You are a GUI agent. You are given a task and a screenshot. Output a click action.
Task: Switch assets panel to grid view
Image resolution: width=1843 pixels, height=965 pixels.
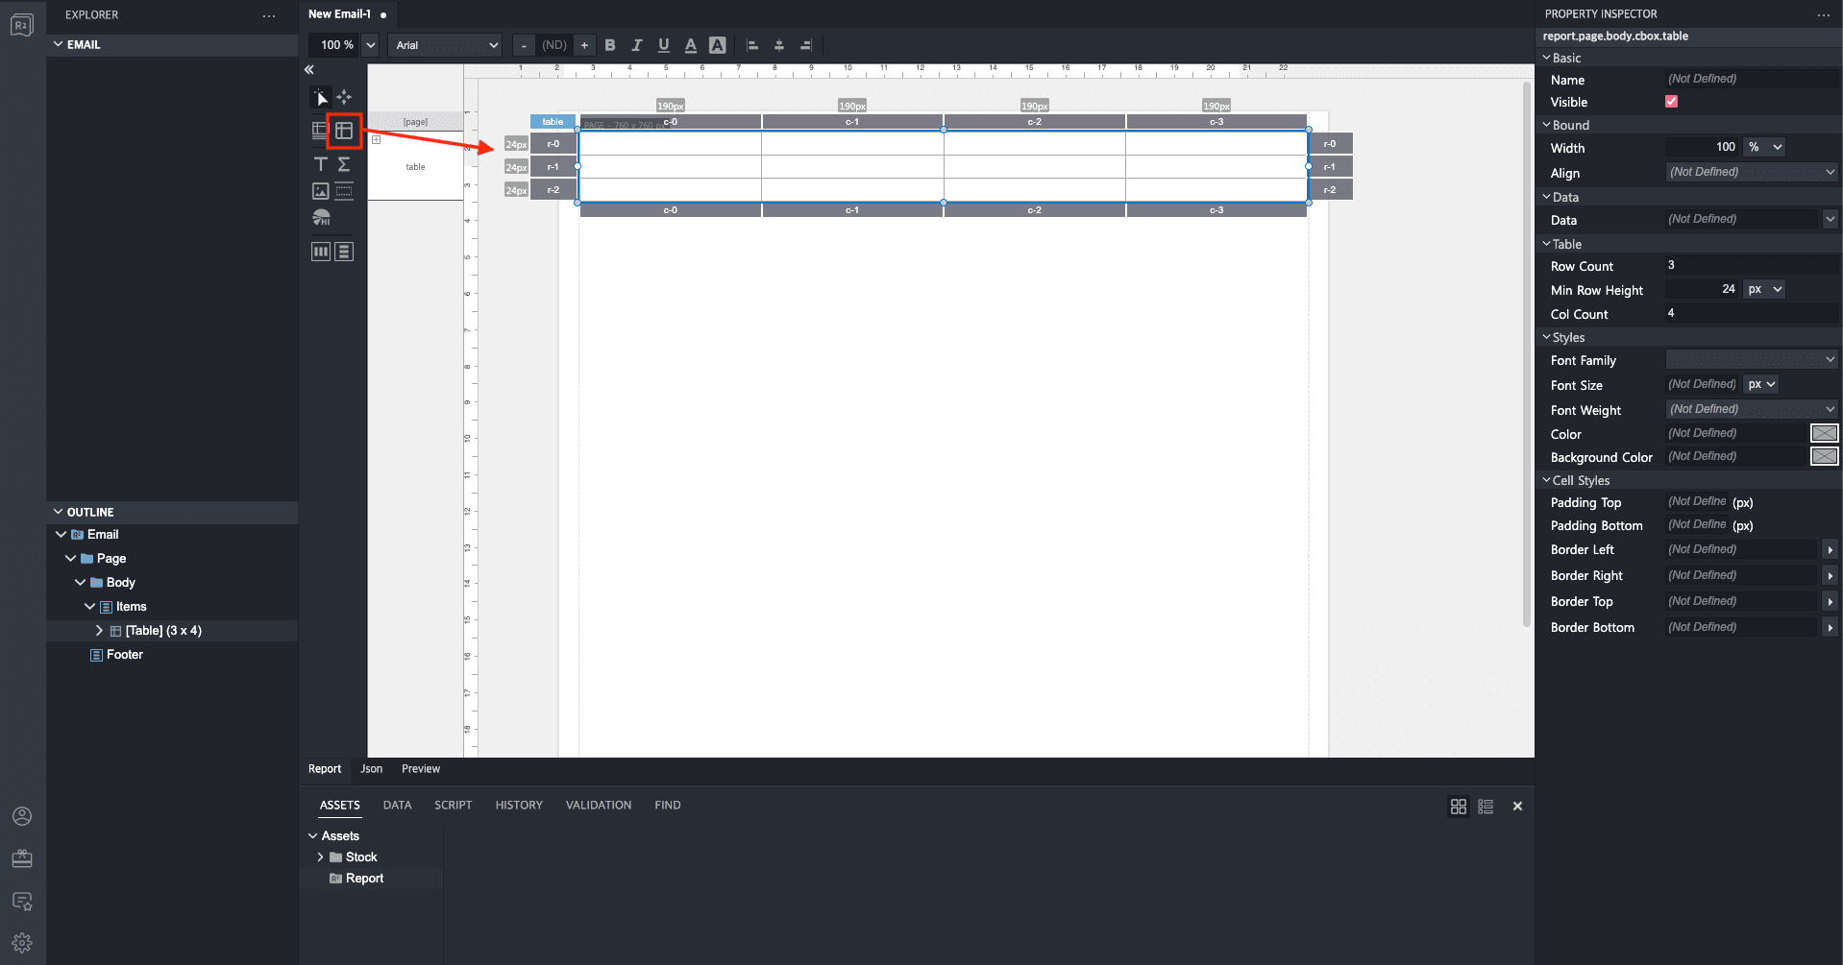(1459, 807)
